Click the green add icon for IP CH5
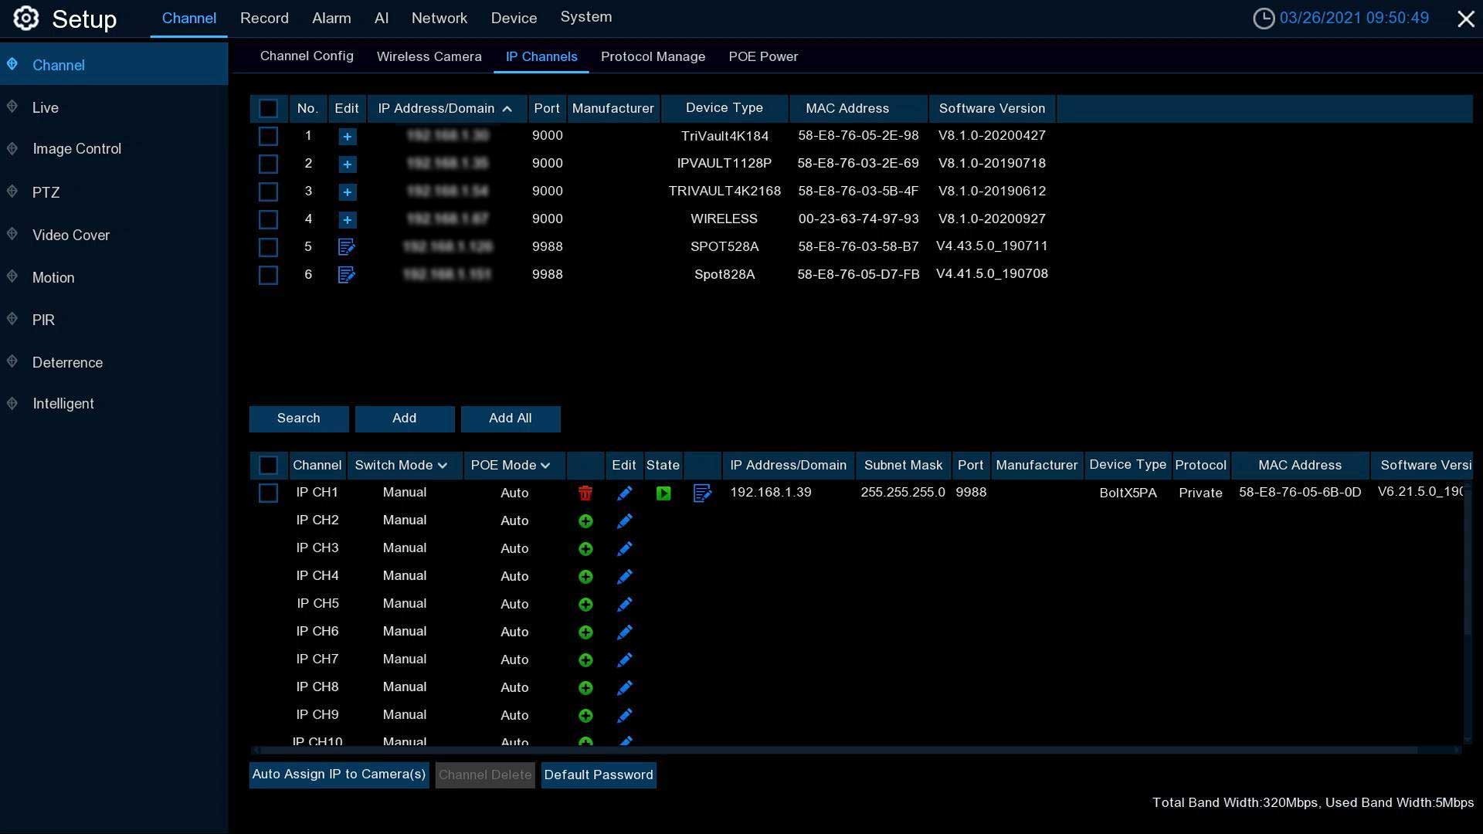 (x=585, y=605)
